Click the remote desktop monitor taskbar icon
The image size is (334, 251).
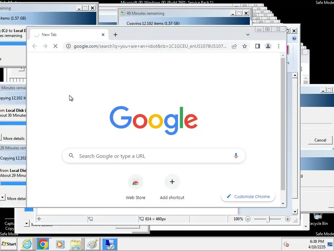tap(110, 244)
